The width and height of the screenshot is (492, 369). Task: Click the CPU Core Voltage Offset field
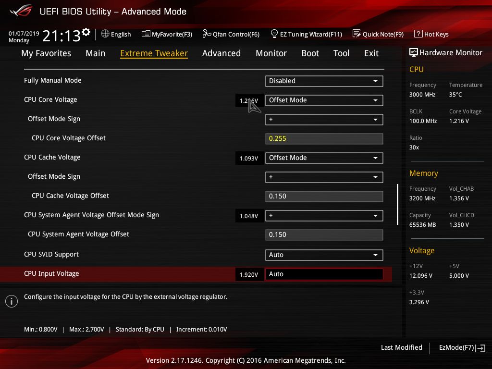(324, 139)
